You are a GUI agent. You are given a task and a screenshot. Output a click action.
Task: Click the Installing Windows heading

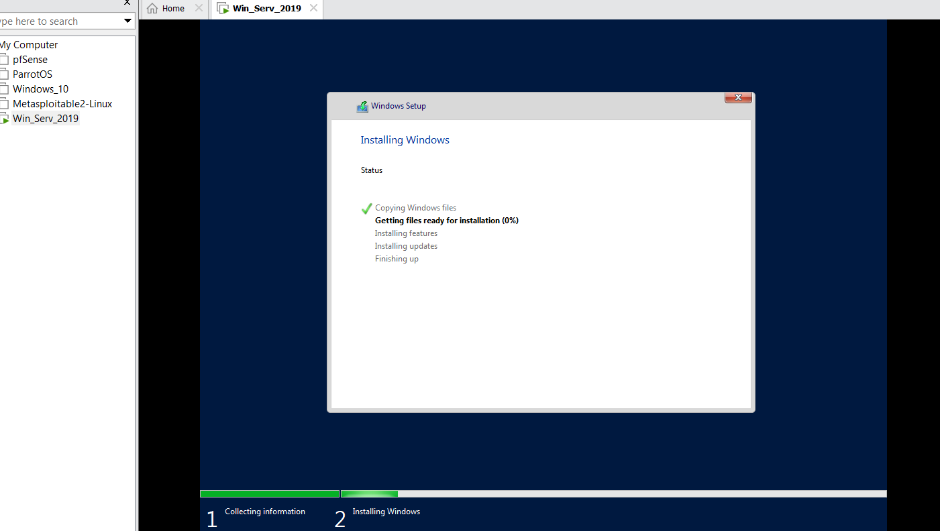(405, 140)
